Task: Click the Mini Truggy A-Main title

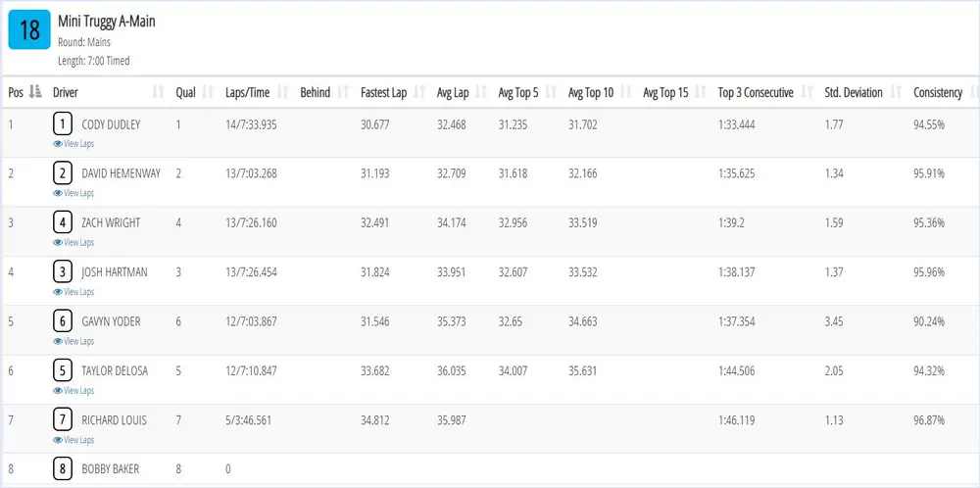Action: click(107, 22)
